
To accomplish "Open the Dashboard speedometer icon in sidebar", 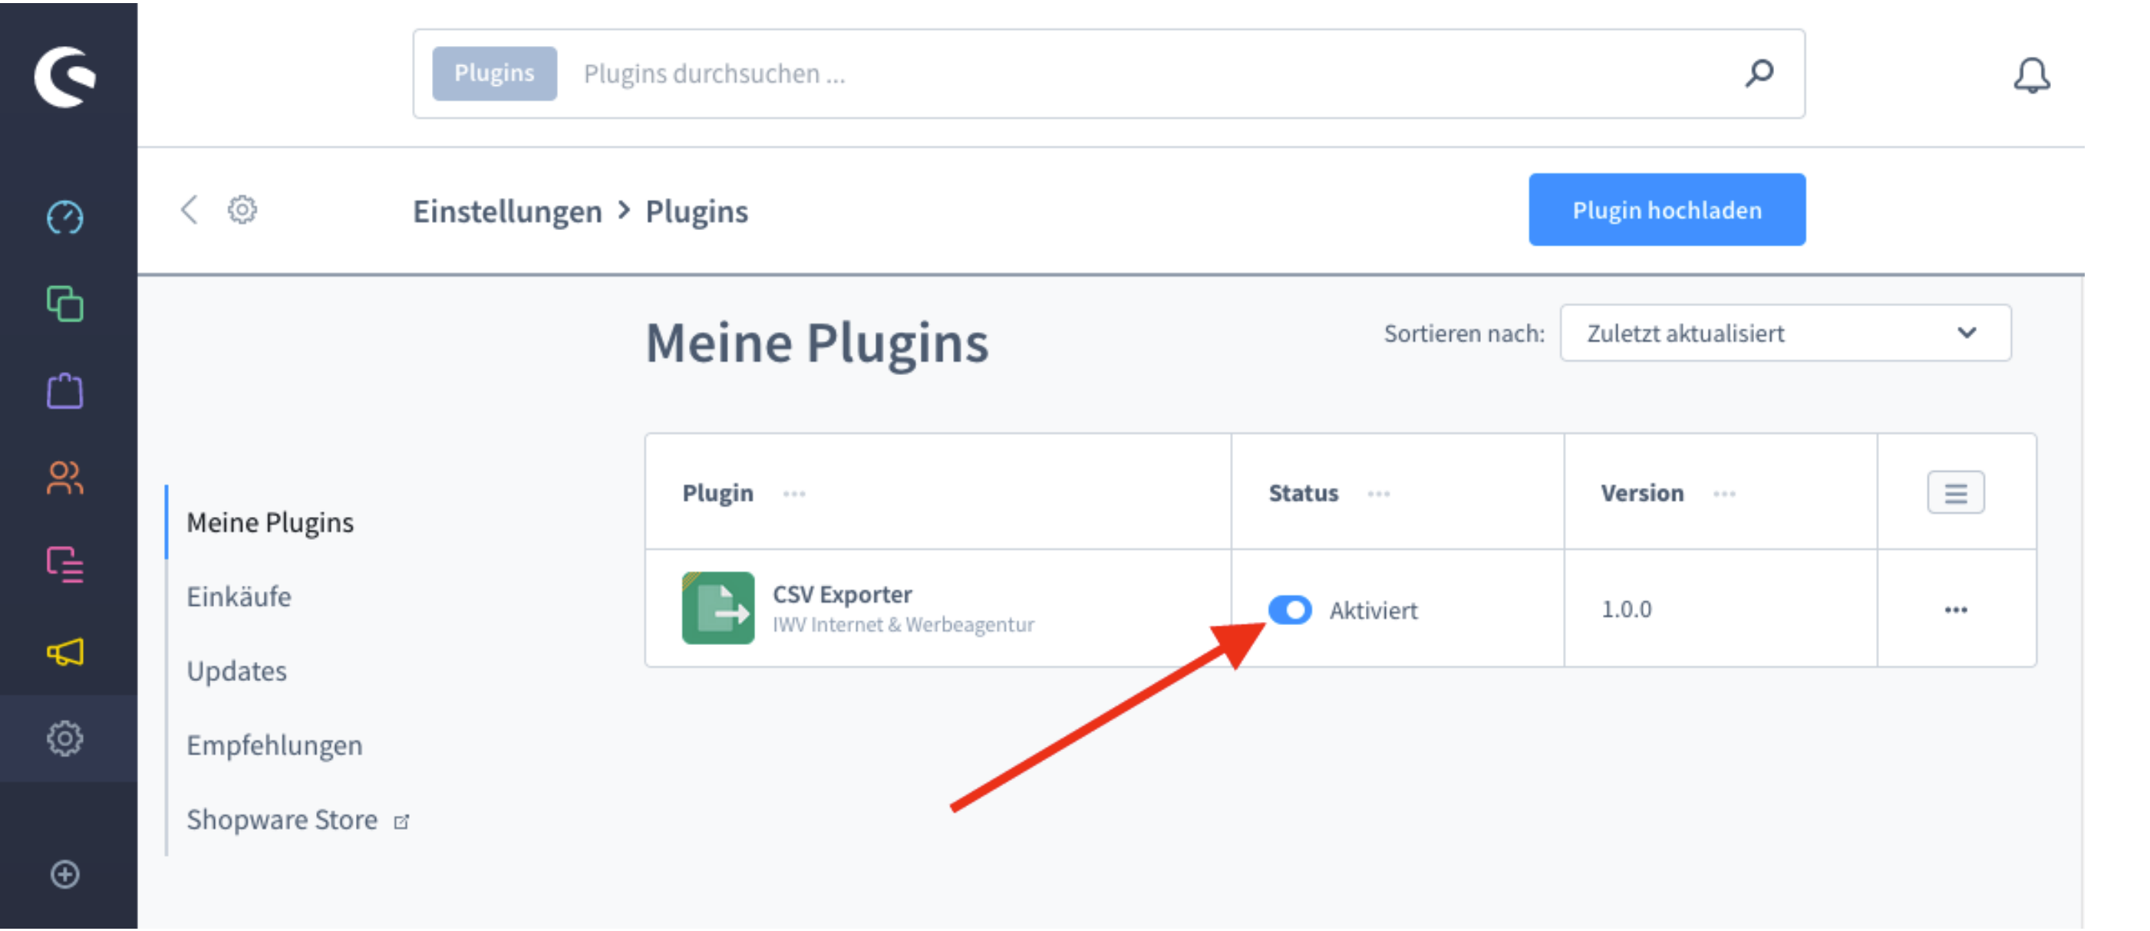I will (x=65, y=218).
